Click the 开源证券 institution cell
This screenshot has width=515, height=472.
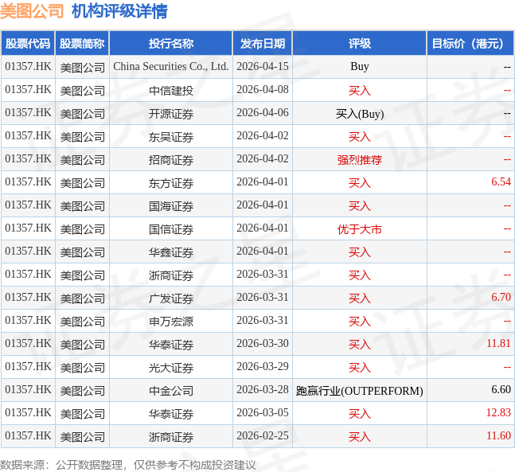[x=171, y=114]
